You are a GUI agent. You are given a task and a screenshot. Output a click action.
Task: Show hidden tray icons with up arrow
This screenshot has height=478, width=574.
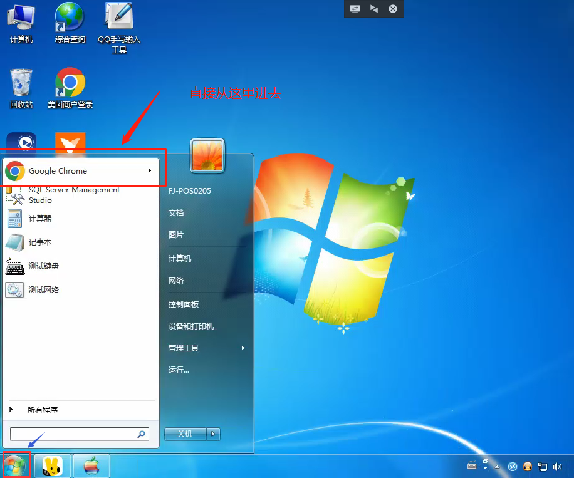[498, 467]
